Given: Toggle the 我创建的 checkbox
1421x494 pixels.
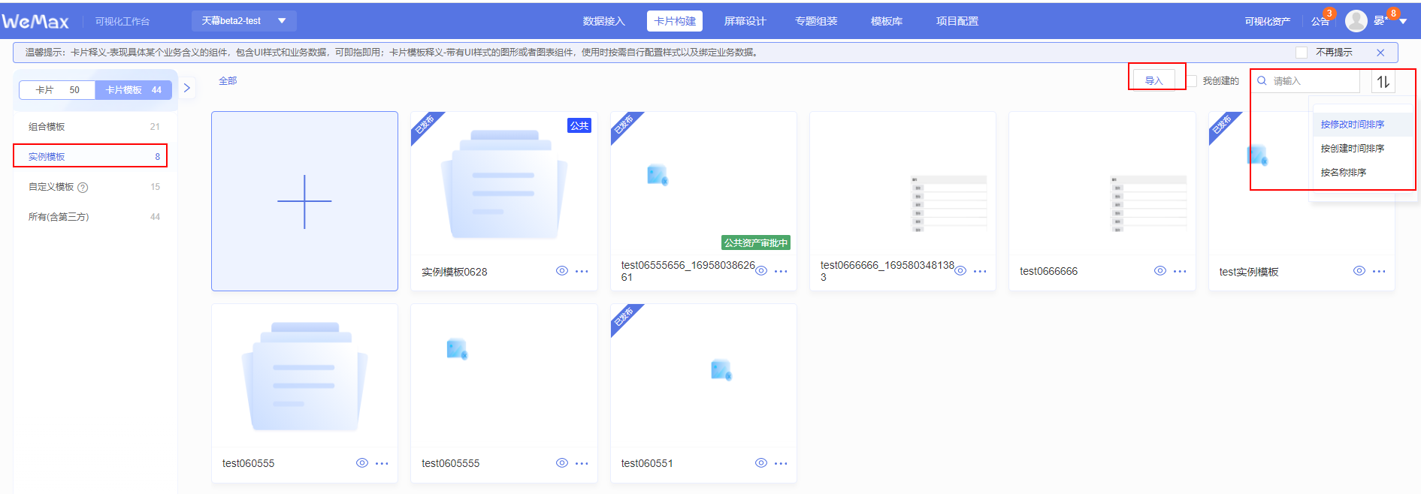Looking at the screenshot, I should tap(1192, 81).
